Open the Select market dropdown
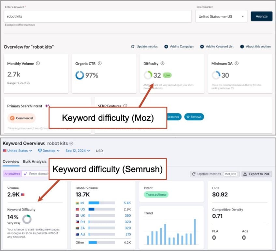The width and height of the screenshot is (277, 251). [221, 16]
